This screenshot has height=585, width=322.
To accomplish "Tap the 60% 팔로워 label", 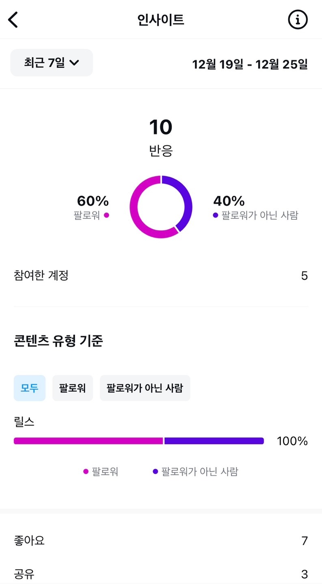I will click(93, 207).
